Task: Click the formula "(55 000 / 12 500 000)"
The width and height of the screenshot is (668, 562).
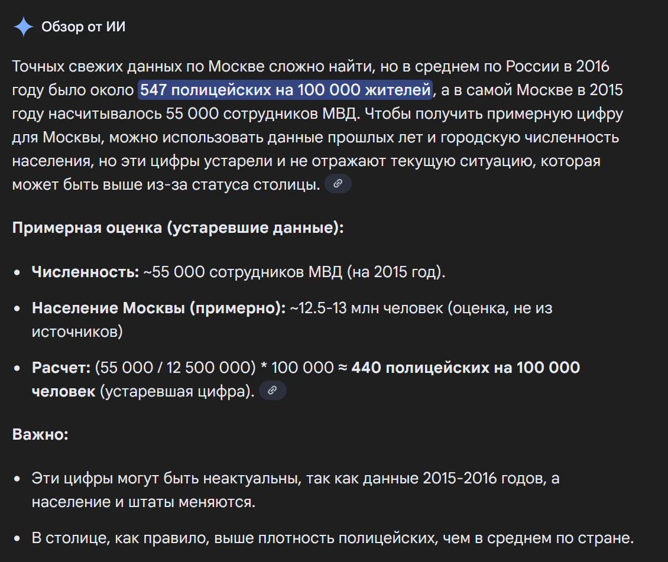Action: click(174, 368)
